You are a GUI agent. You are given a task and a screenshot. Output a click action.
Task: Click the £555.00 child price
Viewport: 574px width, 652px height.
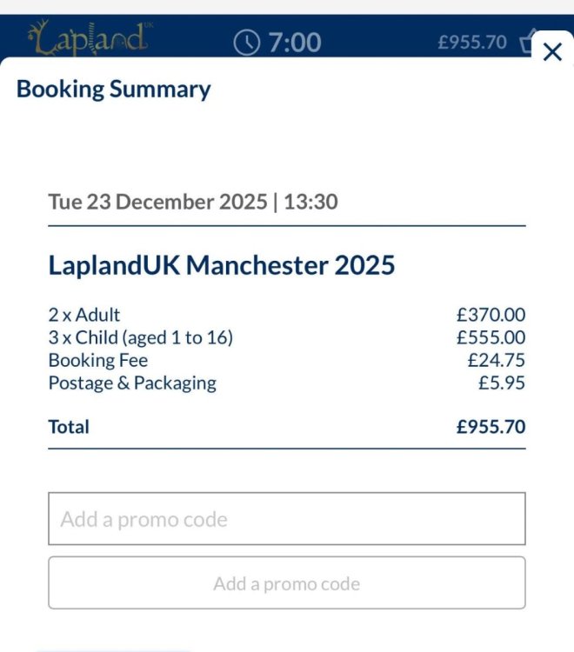tap(491, 337)
